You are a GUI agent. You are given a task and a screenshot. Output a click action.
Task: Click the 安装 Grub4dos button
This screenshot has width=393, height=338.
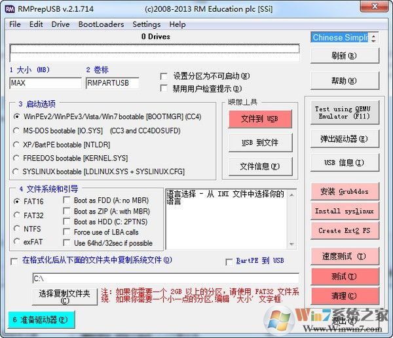pyautogui.click(x=345, y=191)
